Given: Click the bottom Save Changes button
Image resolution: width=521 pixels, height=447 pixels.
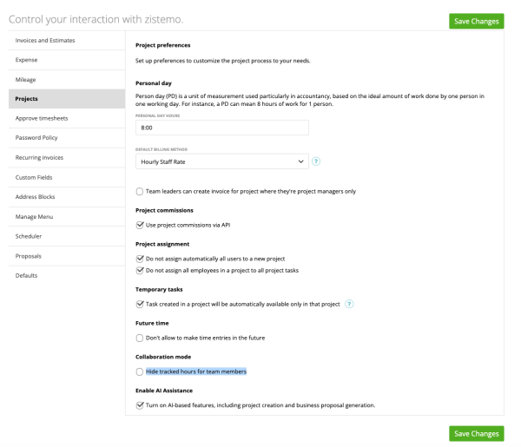Looking at the screenshot, I should point(477,434).
